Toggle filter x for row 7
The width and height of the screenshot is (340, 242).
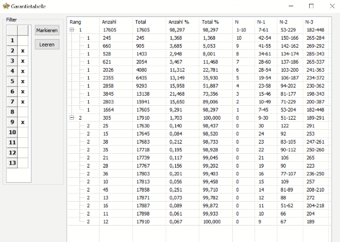[x=23, y=101]
